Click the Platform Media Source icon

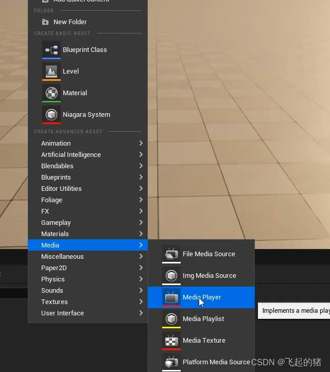coord(171,362)
